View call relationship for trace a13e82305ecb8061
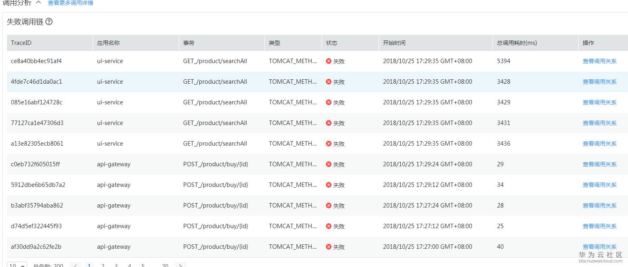The height and width of the screenshot is (267, 628). [x=599, y=144]
